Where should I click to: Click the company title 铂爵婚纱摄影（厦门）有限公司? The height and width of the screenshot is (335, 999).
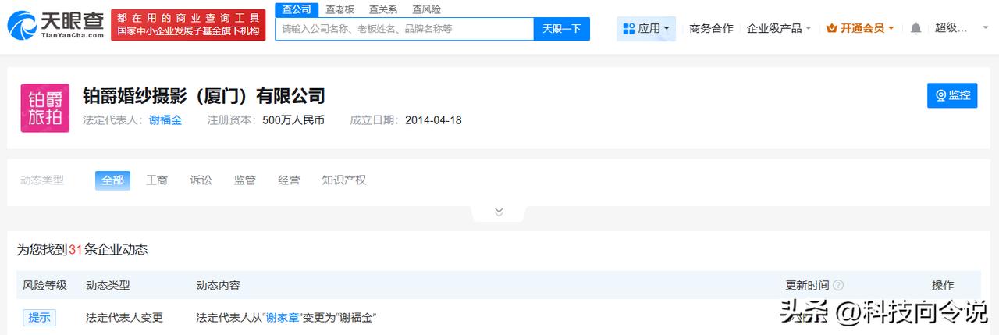(204, 96)
